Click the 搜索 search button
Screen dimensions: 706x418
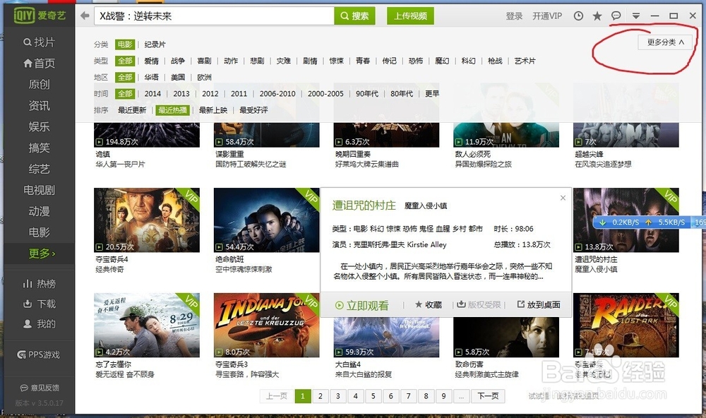tap(353, 15)
